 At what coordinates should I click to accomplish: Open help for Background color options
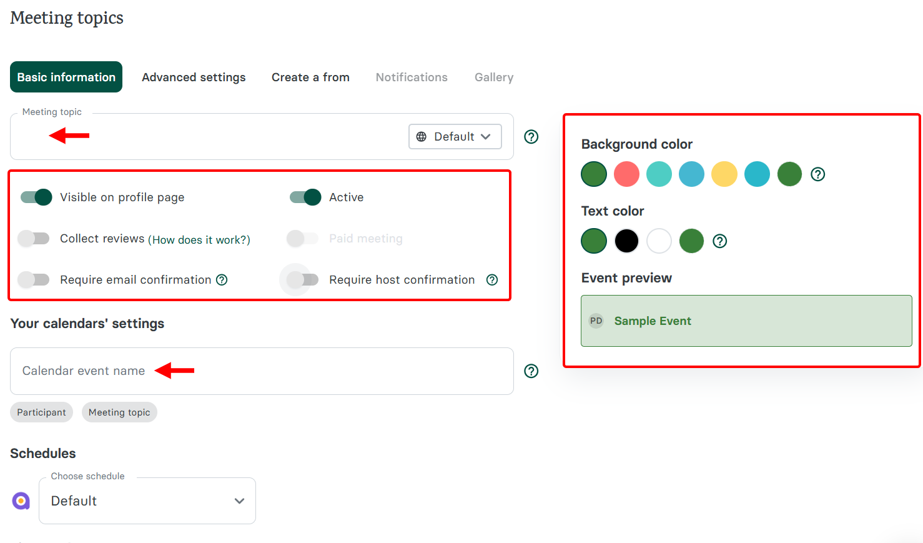pos(818,174)
